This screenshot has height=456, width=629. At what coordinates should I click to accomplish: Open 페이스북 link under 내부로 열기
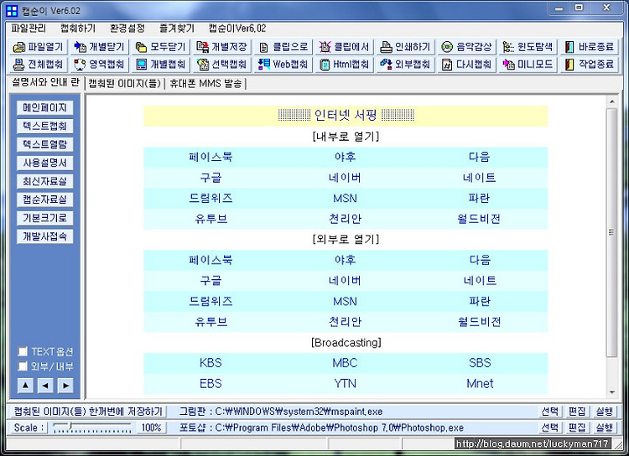(211, 157)
